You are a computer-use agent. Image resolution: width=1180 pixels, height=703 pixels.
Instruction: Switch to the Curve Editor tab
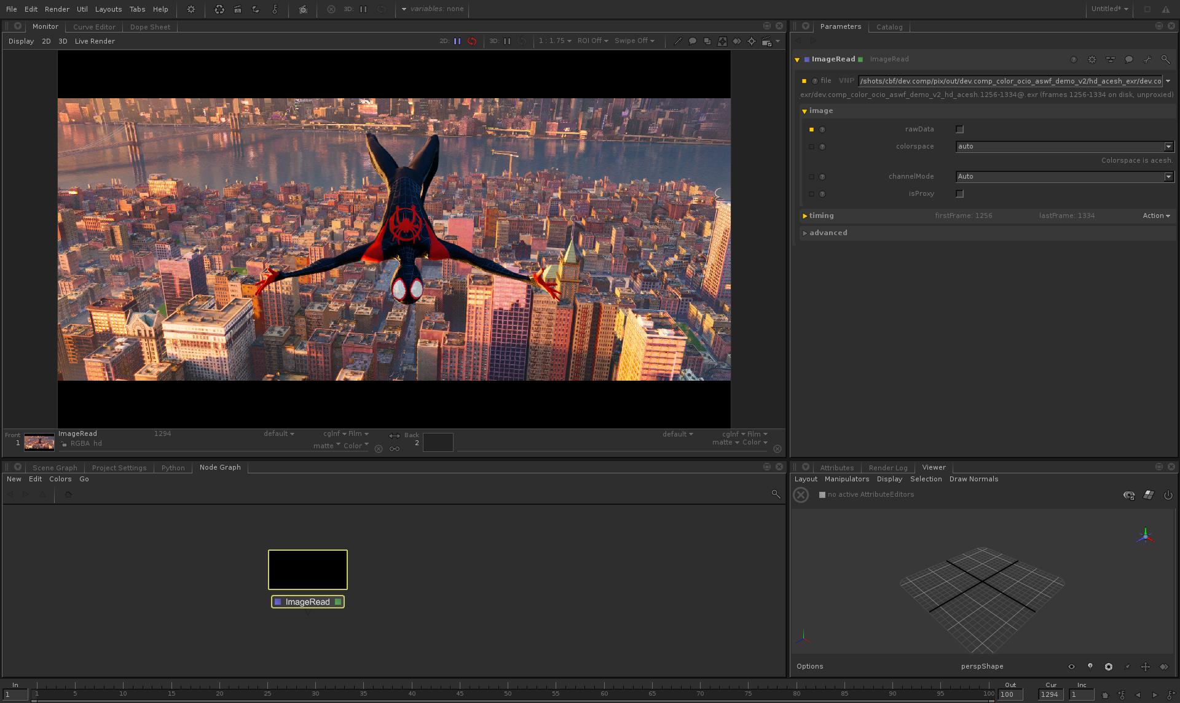tap(94, 27)
